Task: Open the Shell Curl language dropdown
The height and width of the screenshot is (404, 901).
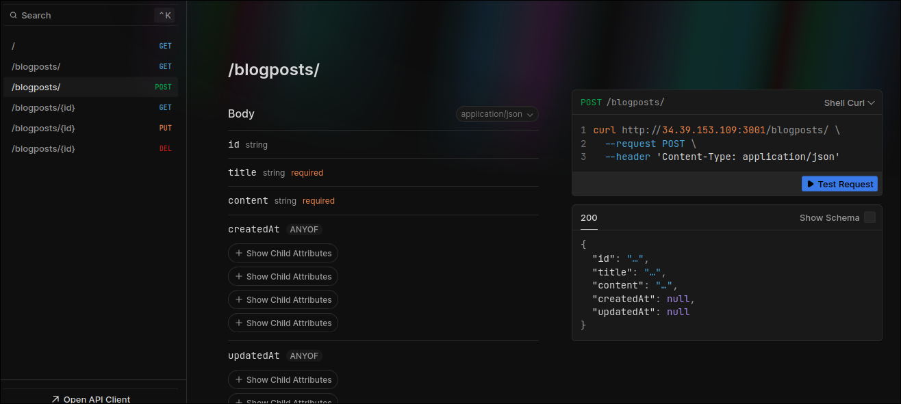Action: click(849, 103)
